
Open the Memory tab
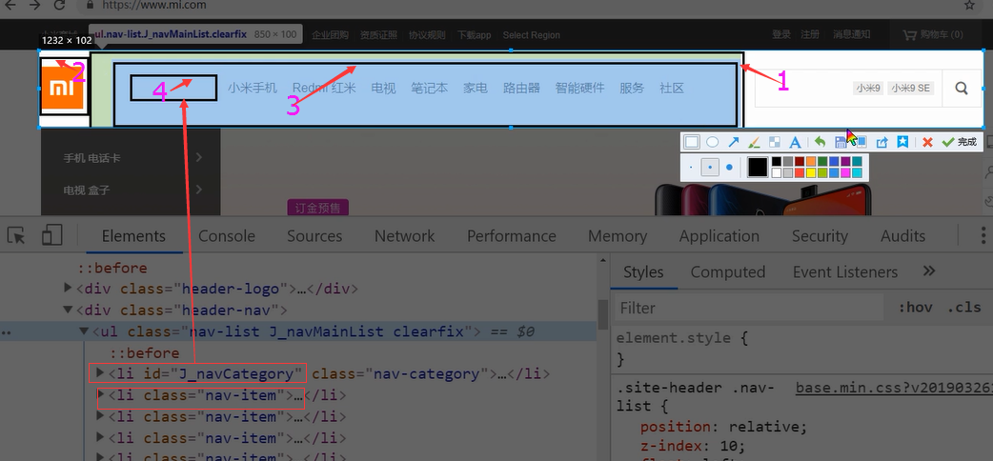[618, 236]
